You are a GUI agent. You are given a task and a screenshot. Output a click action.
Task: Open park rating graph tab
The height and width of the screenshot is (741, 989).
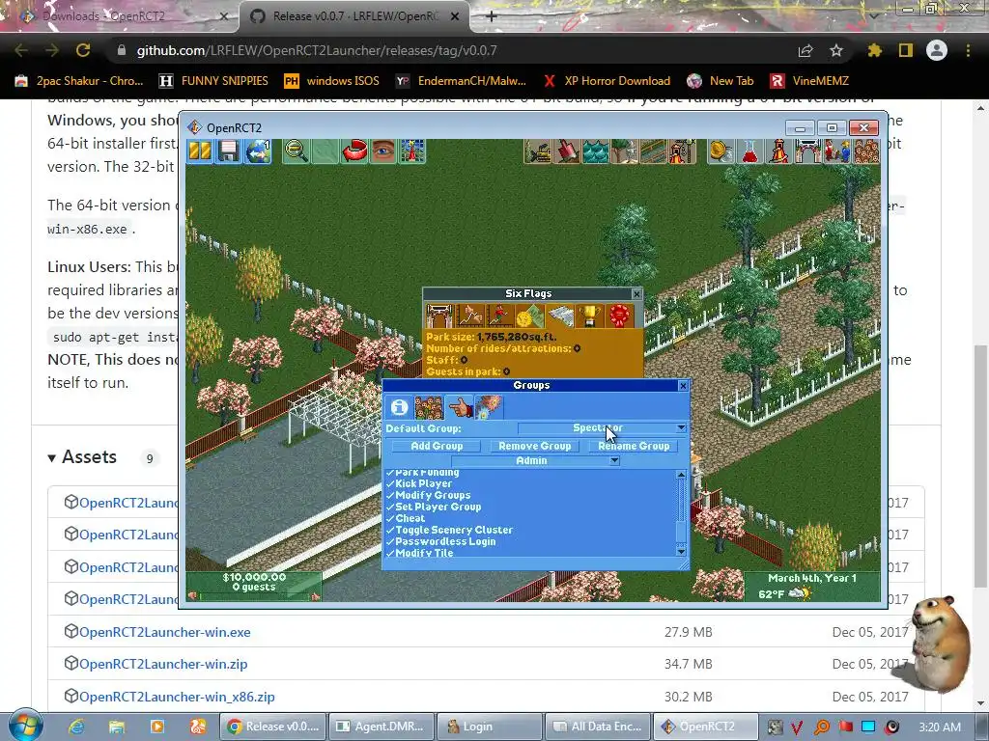(x=469, y=316)
